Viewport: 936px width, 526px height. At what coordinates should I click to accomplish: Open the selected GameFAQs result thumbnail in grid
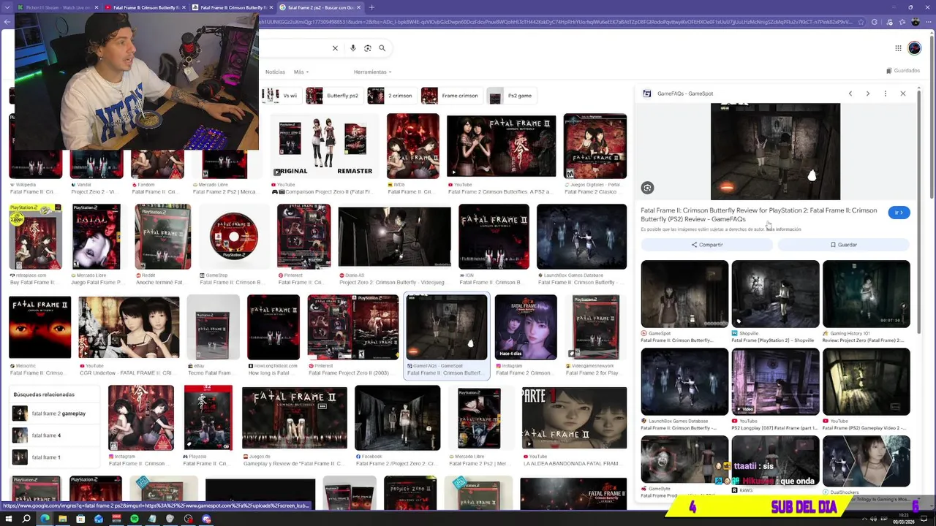pos(447,327)
